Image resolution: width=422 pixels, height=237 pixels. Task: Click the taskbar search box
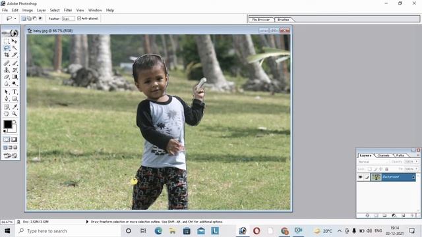(69, 231)
